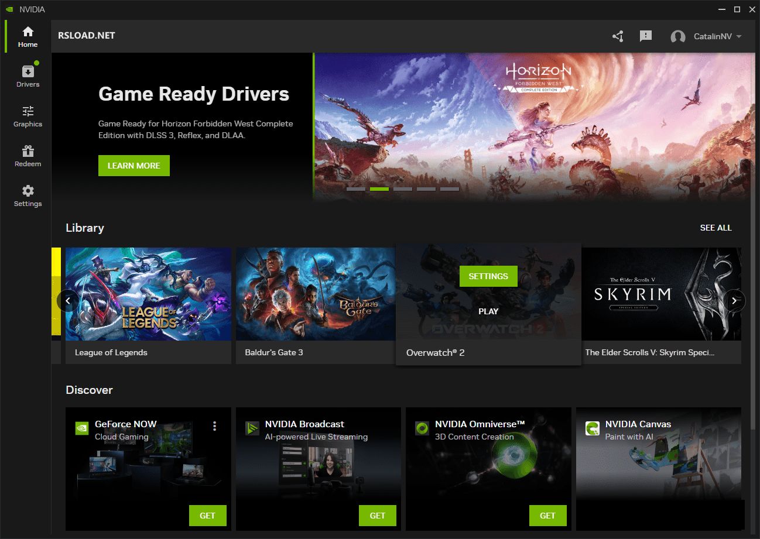Click LEARN MORE for Game Ready Drivers
Image resolution: width=760 pixels, height=539 pixels.
(x=133, y=166)
